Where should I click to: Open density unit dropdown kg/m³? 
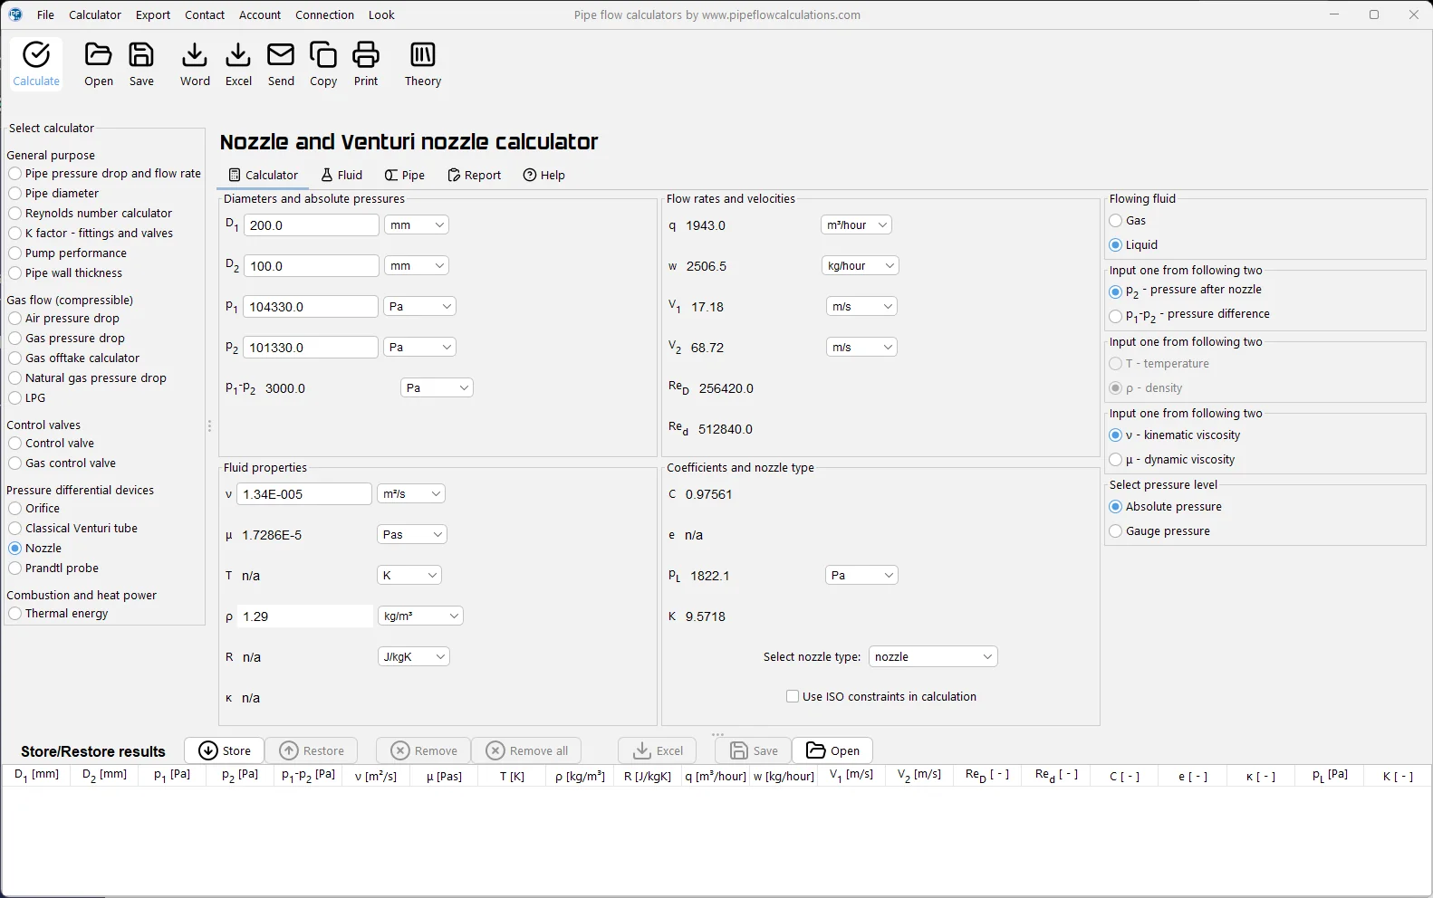(x=420, y=616)
